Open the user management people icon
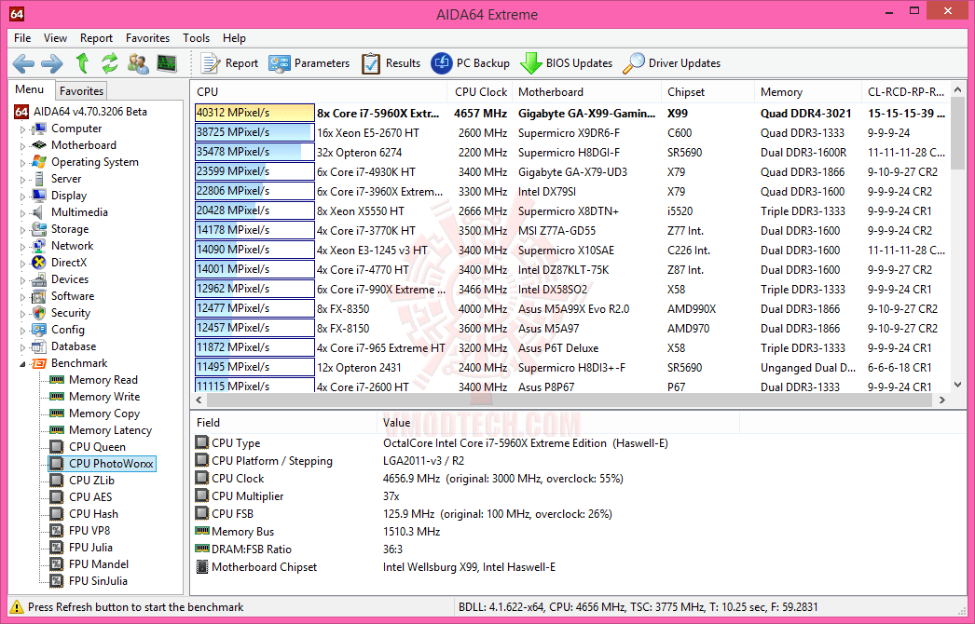Image resolution: width=975 pixels, height=624 pixels. (x=137, y=62)
